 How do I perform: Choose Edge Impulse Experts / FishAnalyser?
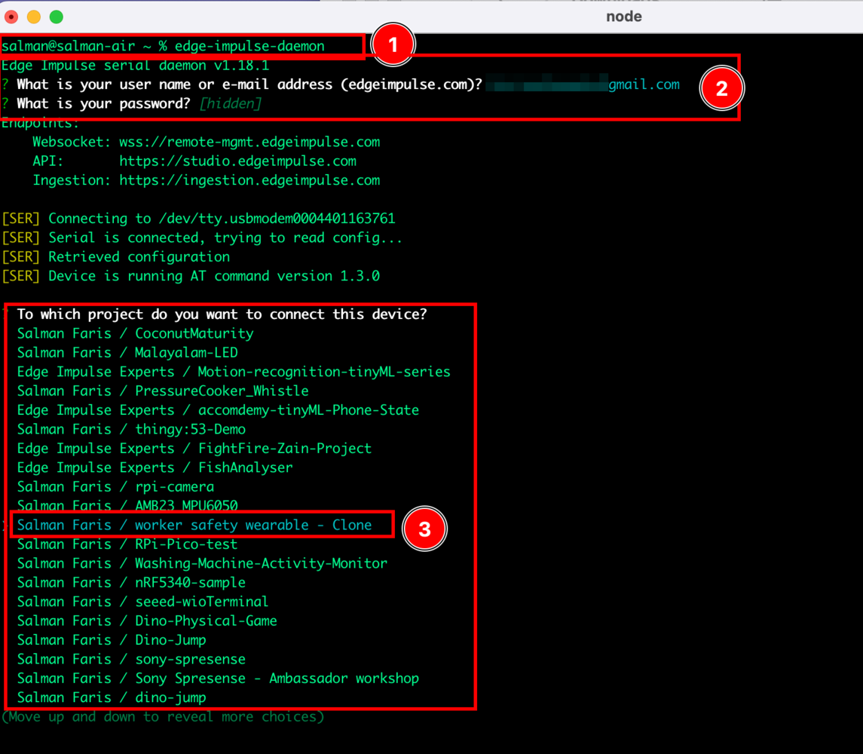pos(155,467)
